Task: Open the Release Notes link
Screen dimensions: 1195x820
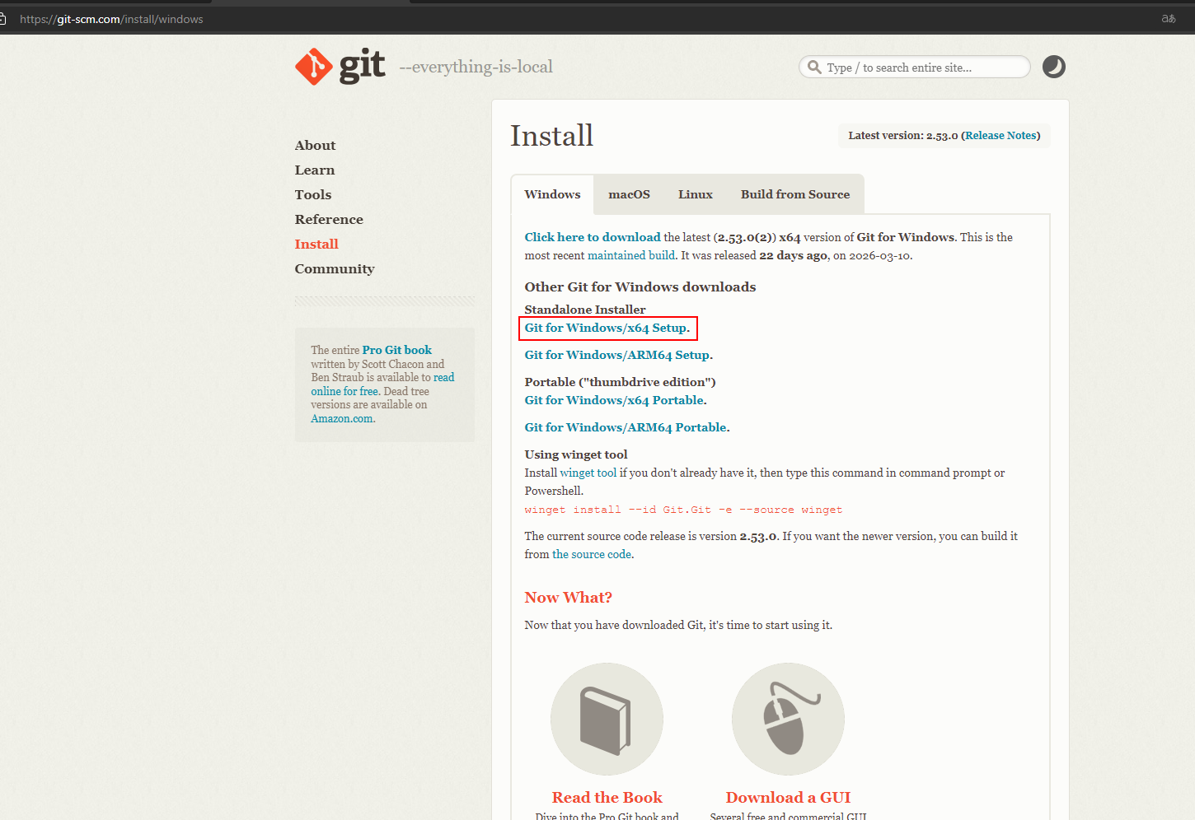Action: tap(1001, 136)
